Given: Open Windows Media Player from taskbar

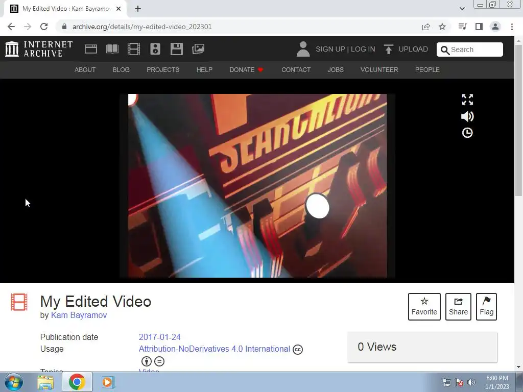Looking at the screenshot, I should [x=107, y=382].
